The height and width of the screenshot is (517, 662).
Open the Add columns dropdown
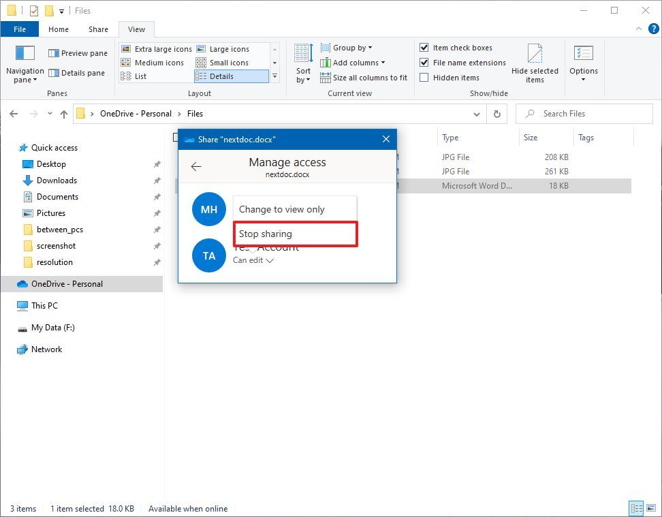[354, 62]
